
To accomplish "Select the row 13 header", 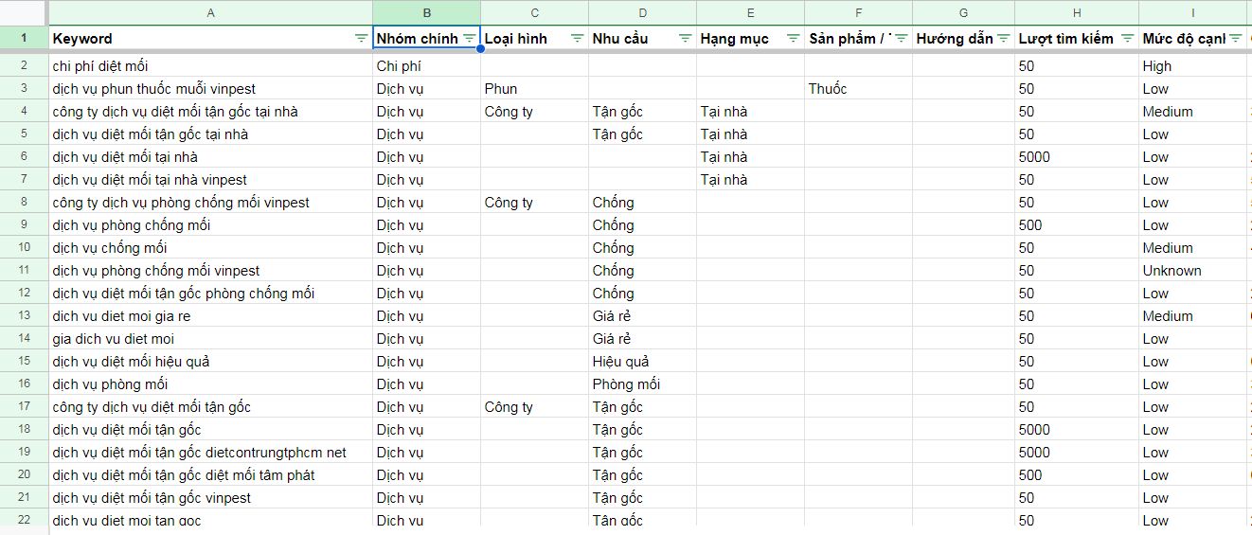I will coord(24,316).
